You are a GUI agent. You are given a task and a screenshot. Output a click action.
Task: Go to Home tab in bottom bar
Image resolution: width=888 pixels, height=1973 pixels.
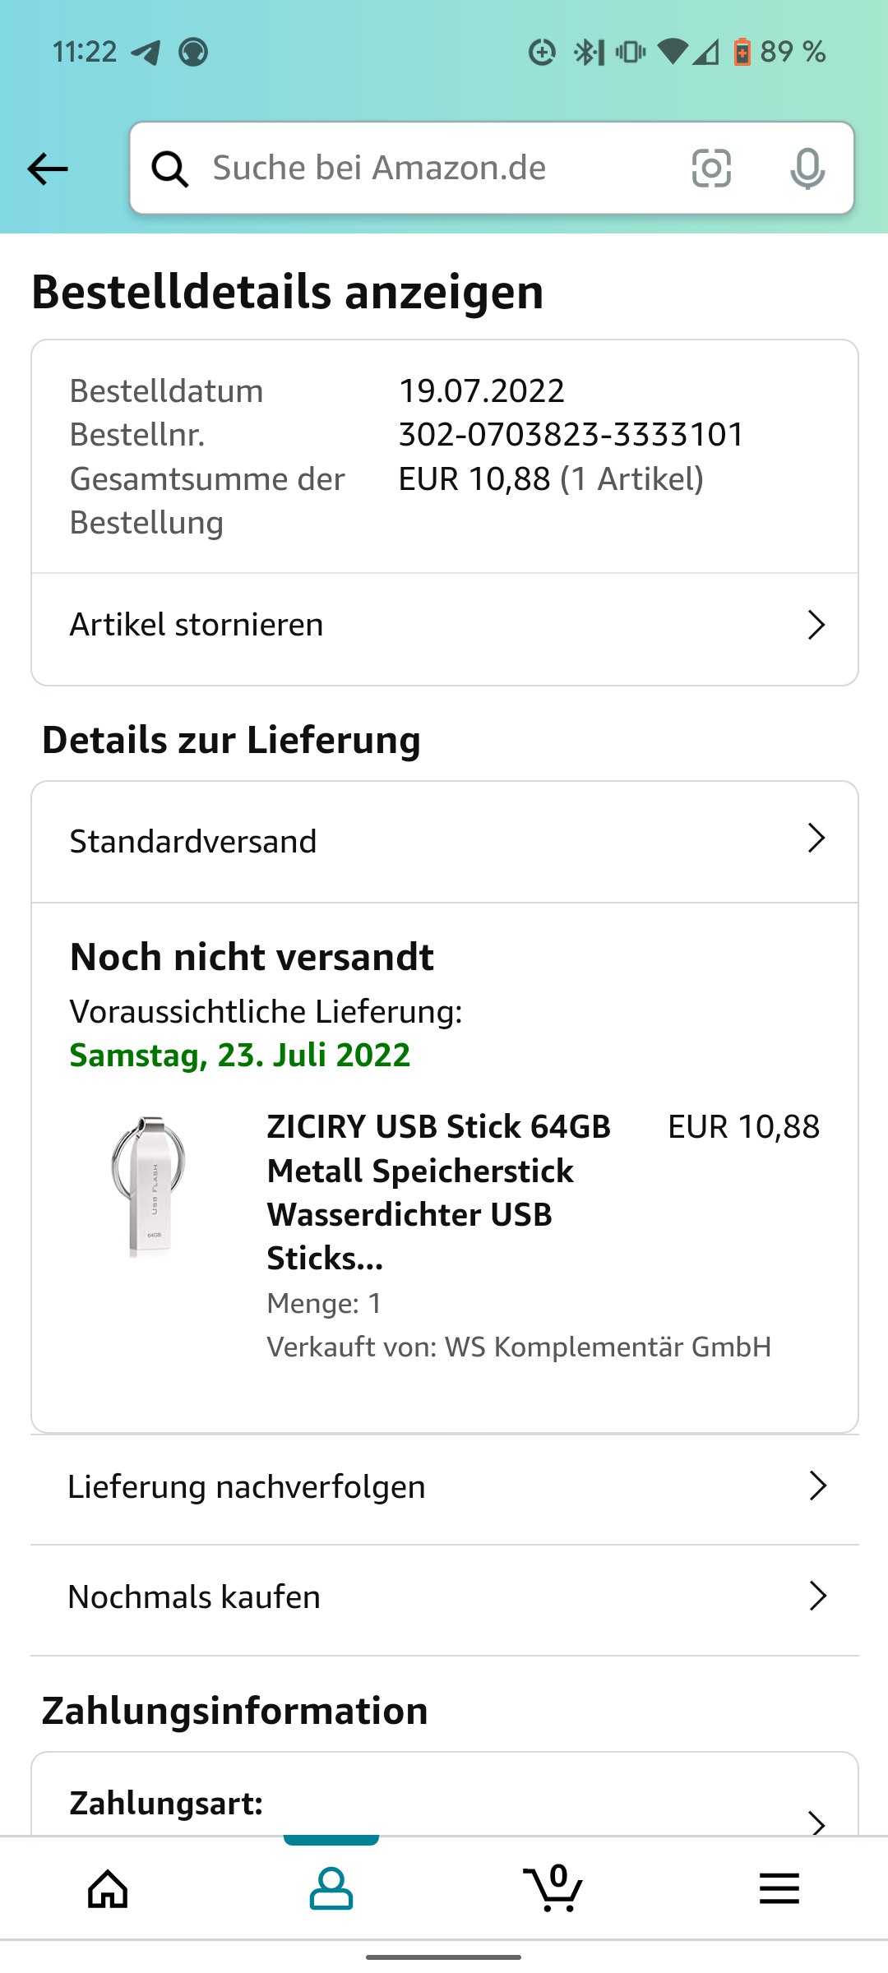click(x=108, y=1888)
